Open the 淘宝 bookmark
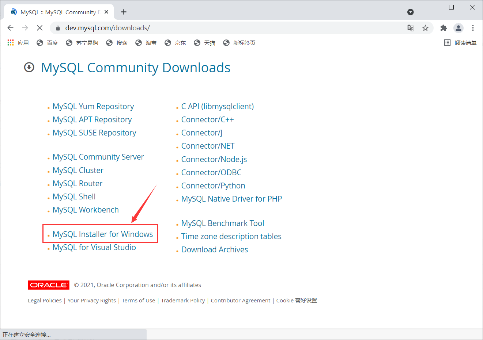This screenshot has width=483, height=340. [146, 43]
